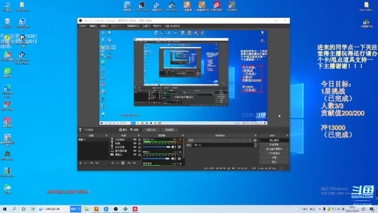Open the 编辑(E) Edit menu
The height and width of the screenshot is (213, 378).
tap(93, 26)
